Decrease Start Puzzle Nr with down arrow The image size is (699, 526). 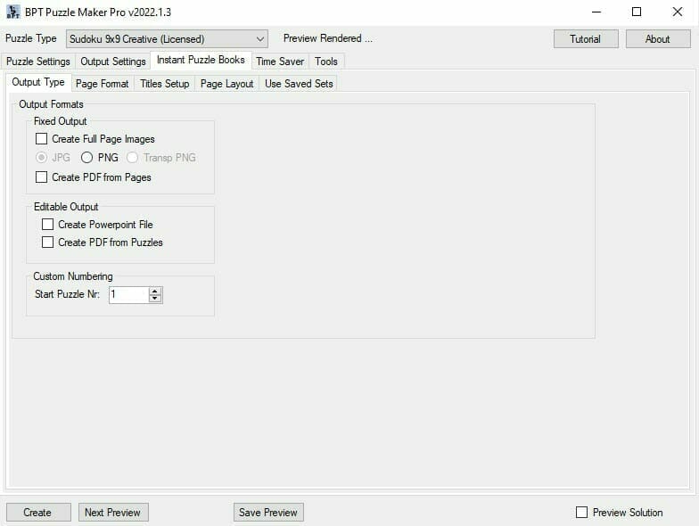click(x=155, y=299)
